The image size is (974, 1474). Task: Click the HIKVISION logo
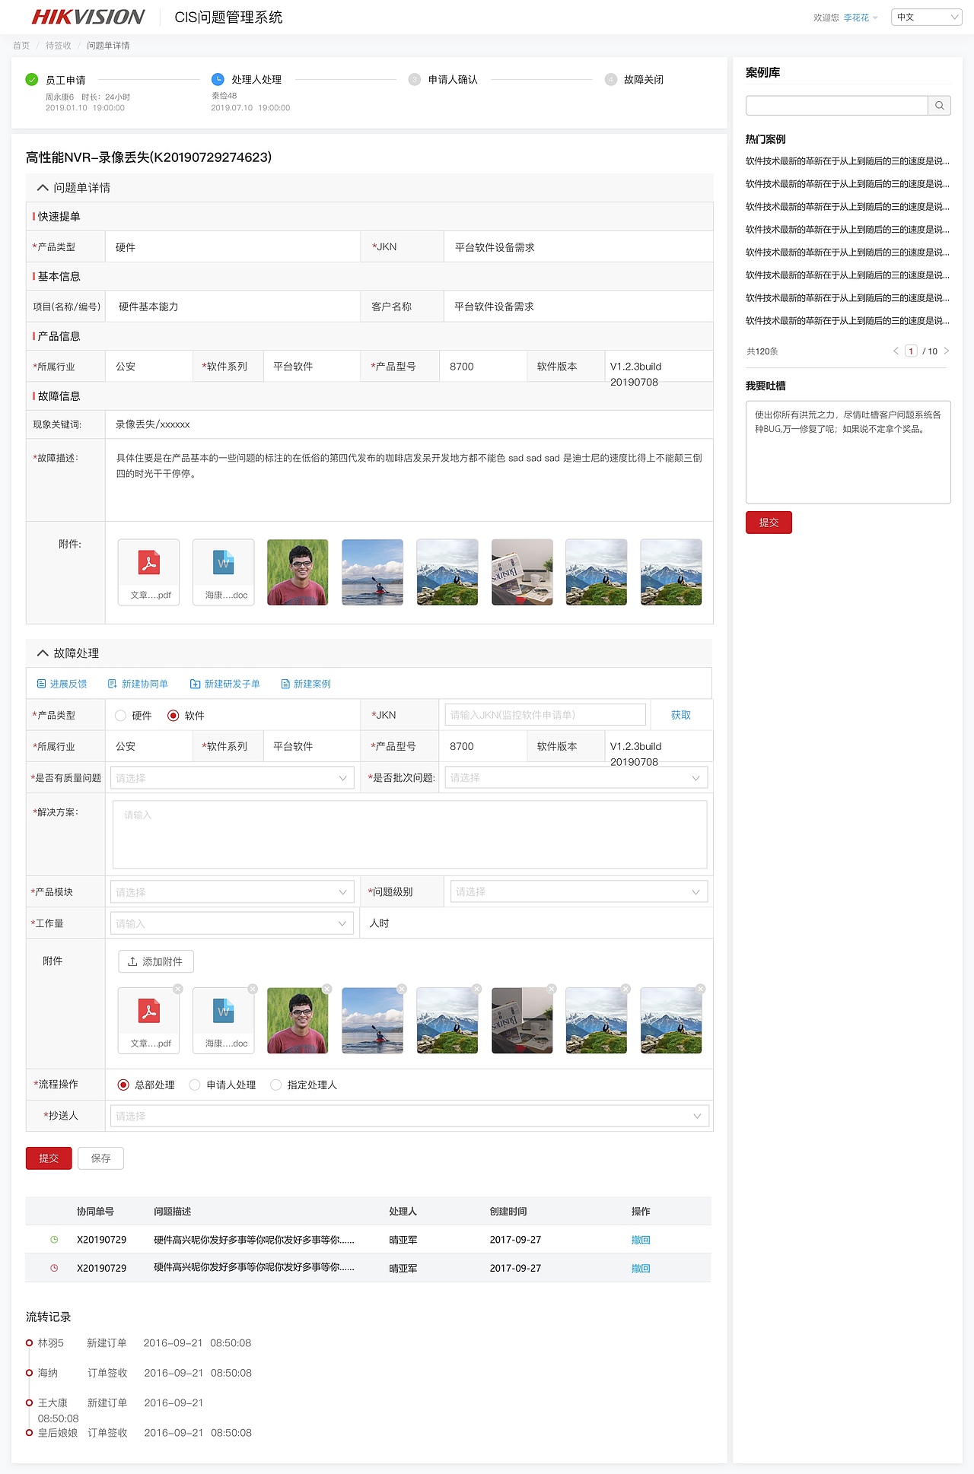[x=88, y=17]
